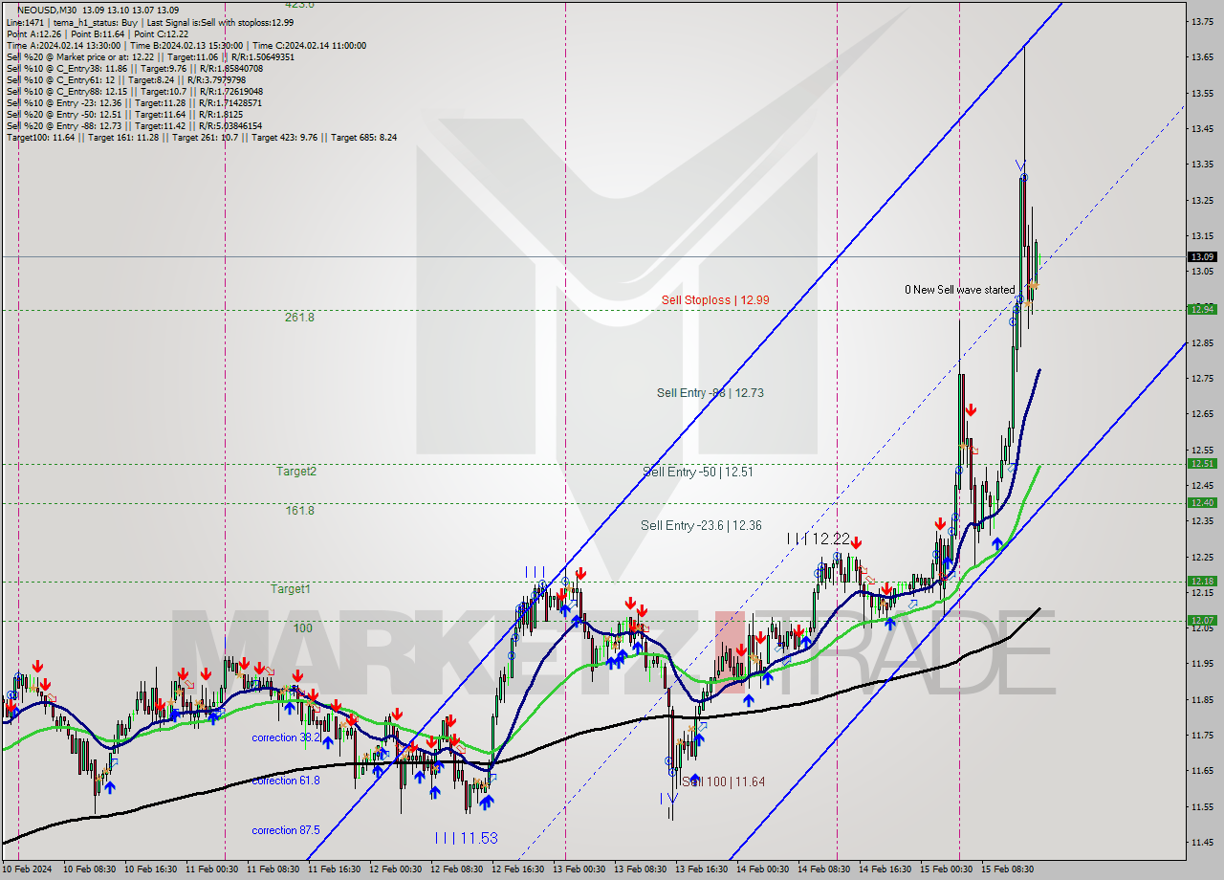Click the 'Sell Entry -50 | 12.51' label

coord(698,472)
